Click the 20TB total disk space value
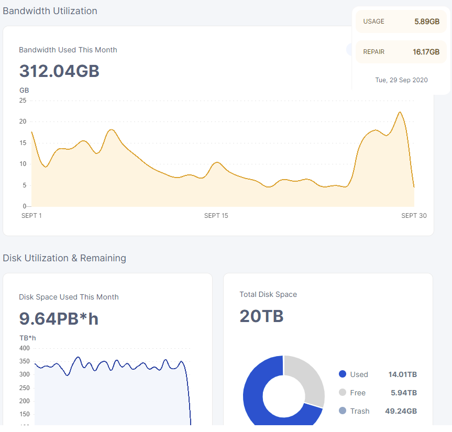This screenshot has width=452, height=432. [x=261, y=316]
